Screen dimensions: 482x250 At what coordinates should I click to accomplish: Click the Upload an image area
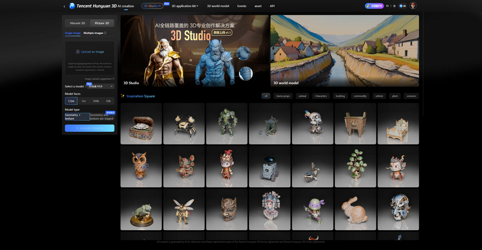[90, 58]
